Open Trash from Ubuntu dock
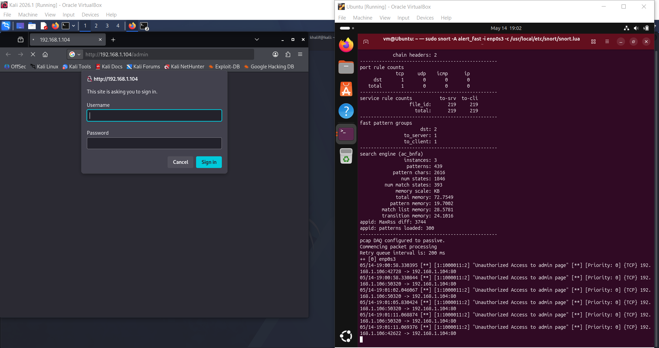 (346, 156)
